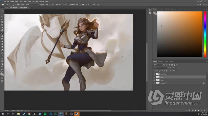Toggle lock transparent pixels
This screenshot has width=208, height=116.
pos(157,71)
